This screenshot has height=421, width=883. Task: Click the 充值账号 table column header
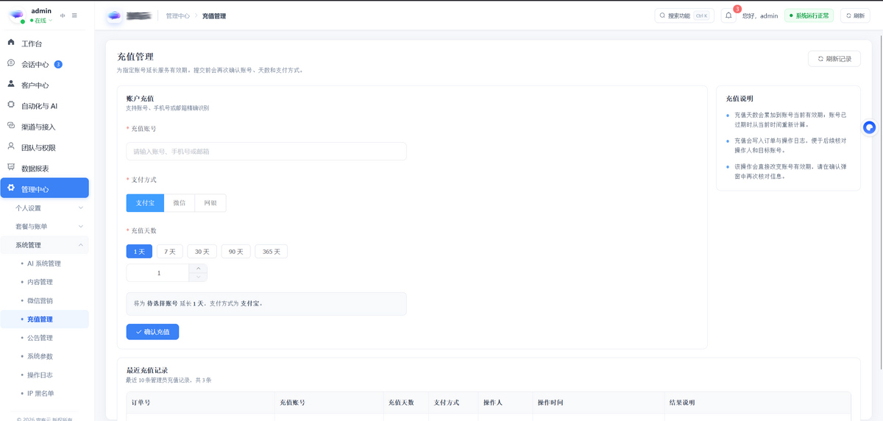click(329, 403)
